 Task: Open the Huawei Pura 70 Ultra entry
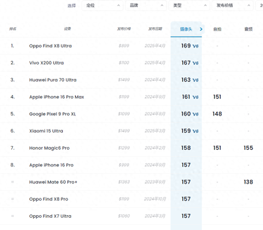53,80
